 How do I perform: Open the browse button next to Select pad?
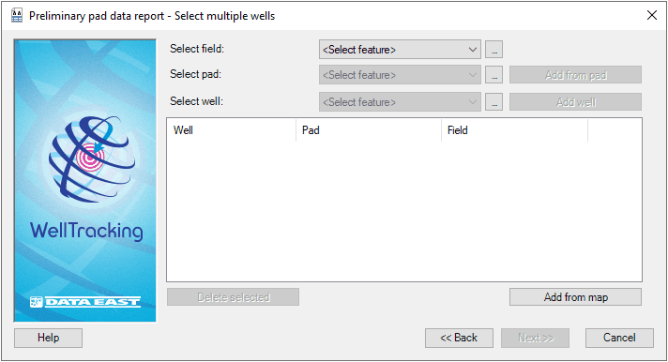(493, 75)
